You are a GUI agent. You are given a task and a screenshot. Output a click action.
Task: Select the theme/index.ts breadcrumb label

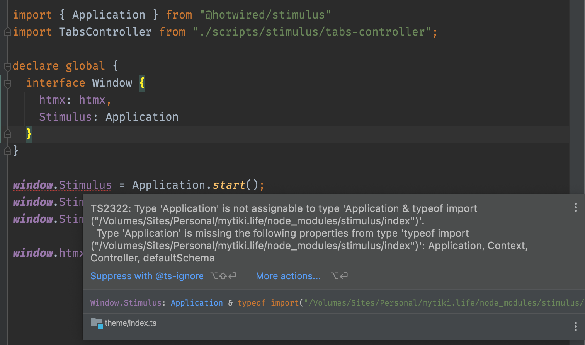(130, 323)
